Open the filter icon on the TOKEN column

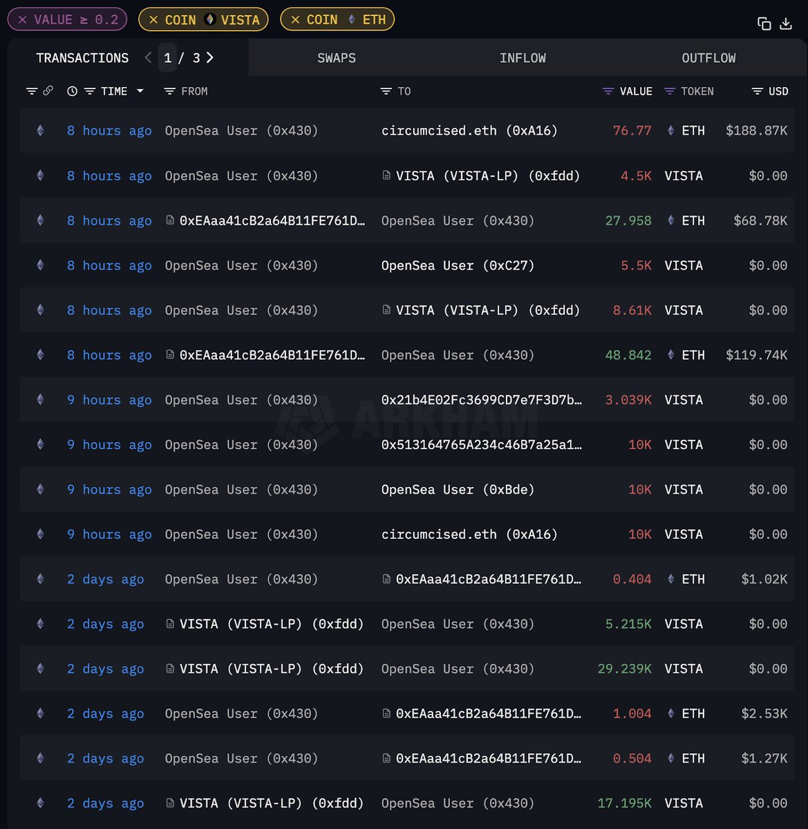668,90
